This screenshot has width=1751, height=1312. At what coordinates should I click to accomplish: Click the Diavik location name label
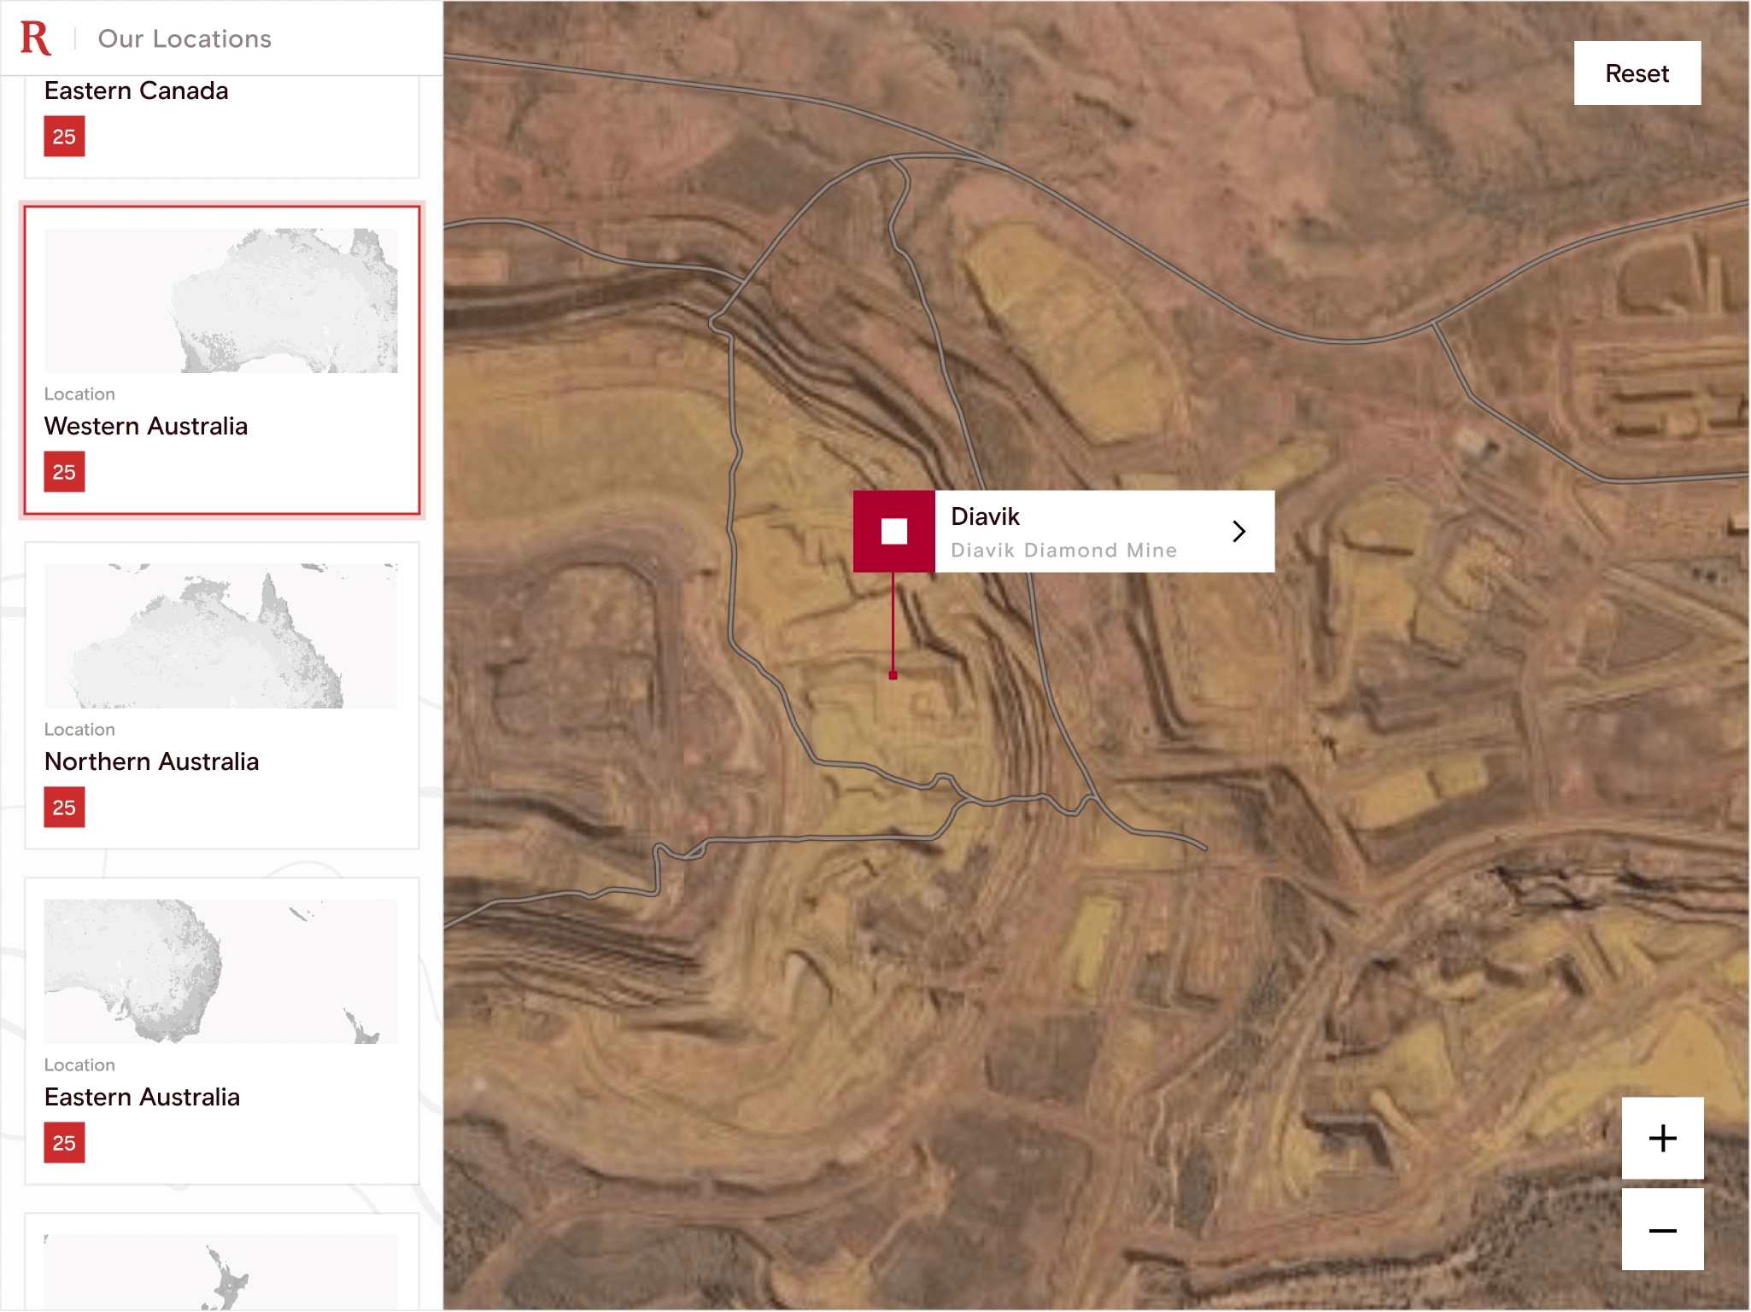(x=985, y=516)
